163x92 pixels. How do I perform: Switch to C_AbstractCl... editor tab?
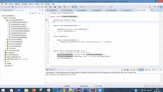coord(52,10)
